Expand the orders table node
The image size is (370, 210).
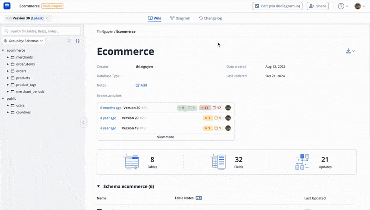(8, 71)
